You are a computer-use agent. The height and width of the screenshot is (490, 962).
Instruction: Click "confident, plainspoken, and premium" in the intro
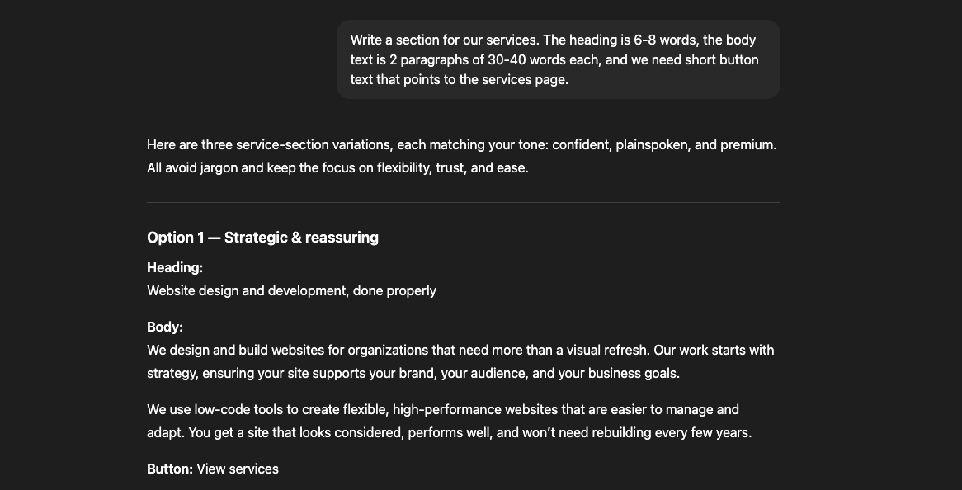tap(663, 144)
